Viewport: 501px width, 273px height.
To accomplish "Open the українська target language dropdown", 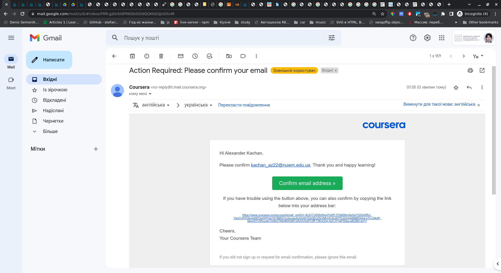I will tap(198, 105).
